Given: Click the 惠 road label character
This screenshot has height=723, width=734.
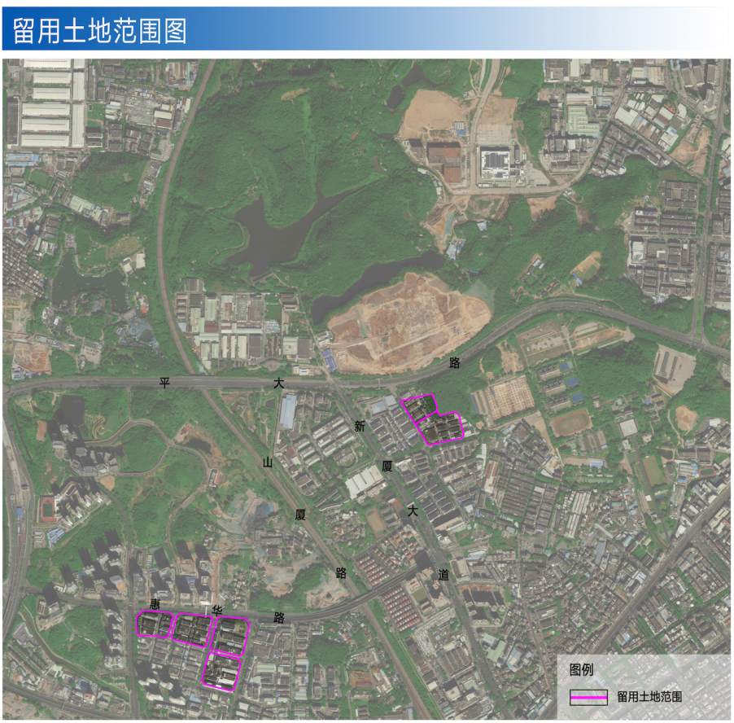Looking at the screenshot, I should tap(155, 604).
